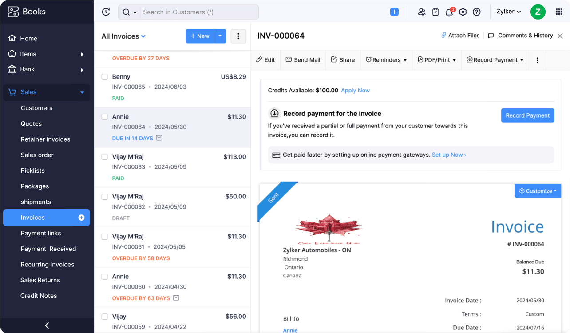Viewport: 570px width, 333px height.
Task: Click the blue quick create plus icon
Action: pyautogui.click(x=394, y=12)
